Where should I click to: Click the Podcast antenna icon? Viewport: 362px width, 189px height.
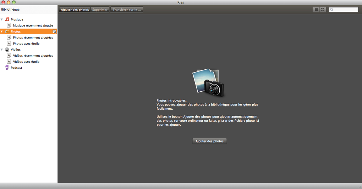point(7,68)
